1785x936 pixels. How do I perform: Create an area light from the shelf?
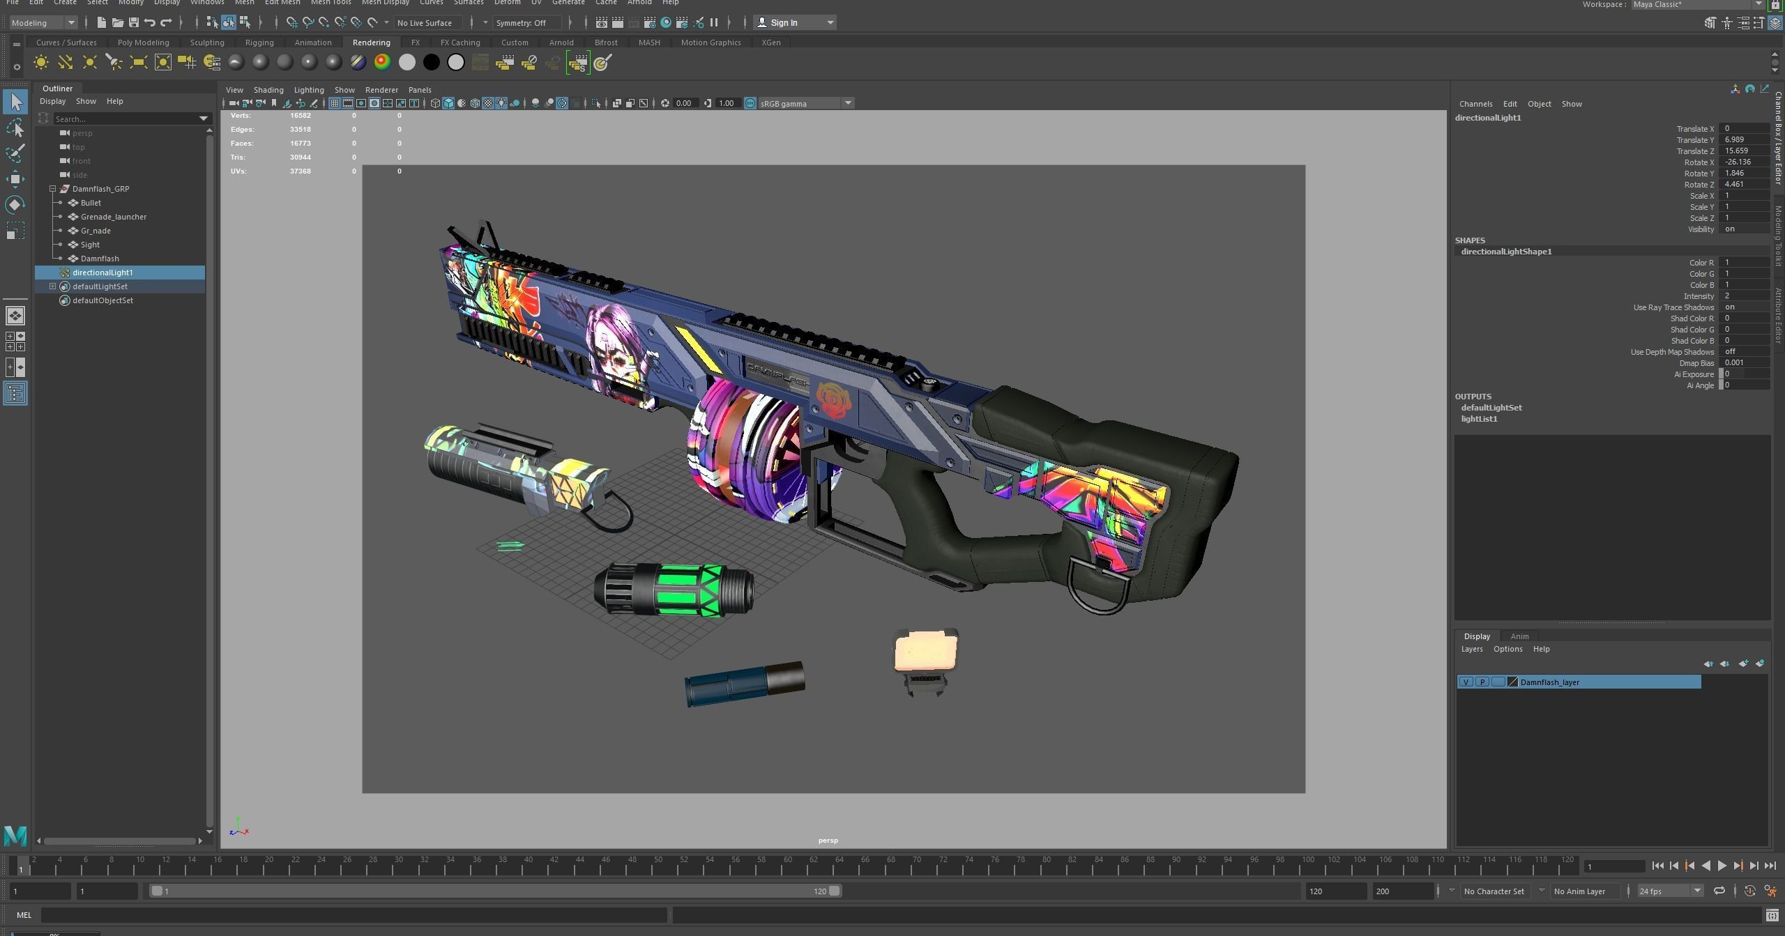point(139,63)
